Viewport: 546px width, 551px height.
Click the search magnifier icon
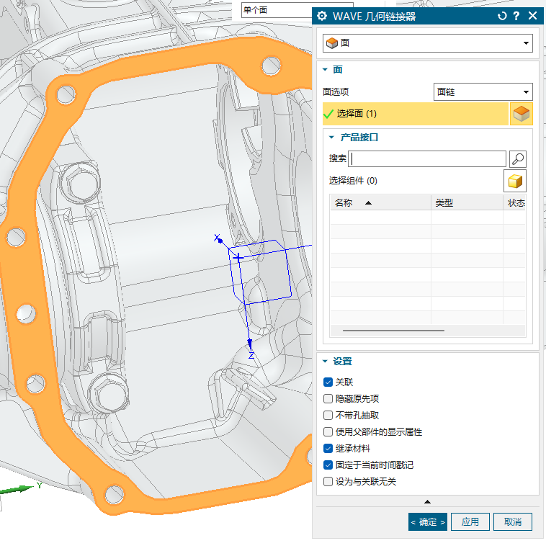[517, 159]
